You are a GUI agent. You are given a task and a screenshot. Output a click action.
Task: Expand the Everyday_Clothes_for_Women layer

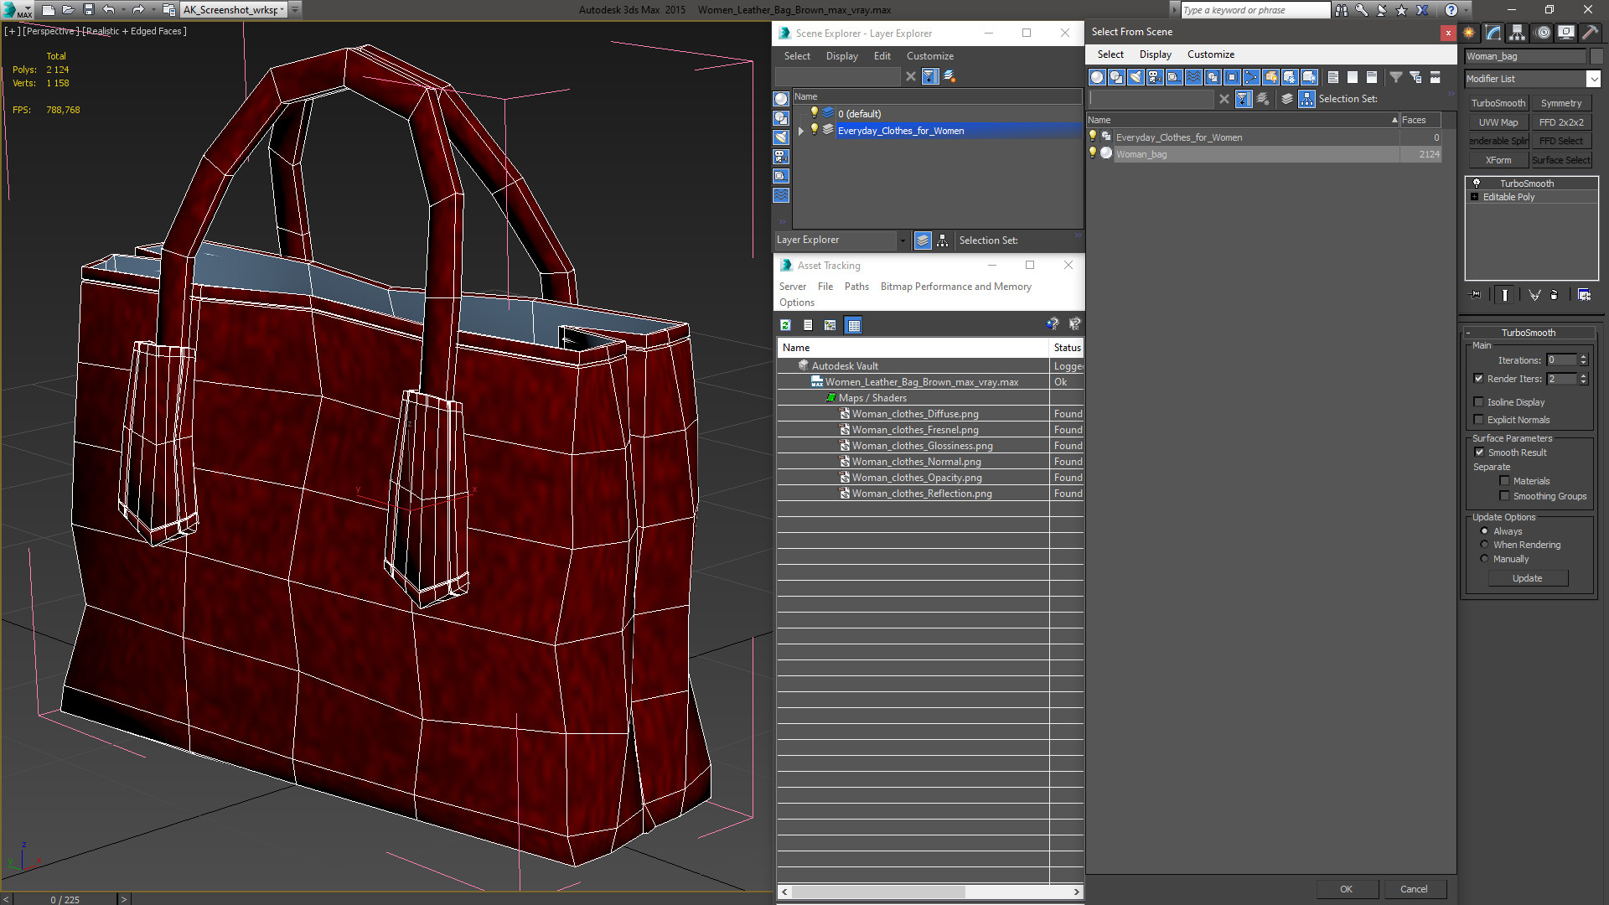click(x=801, y=131)
